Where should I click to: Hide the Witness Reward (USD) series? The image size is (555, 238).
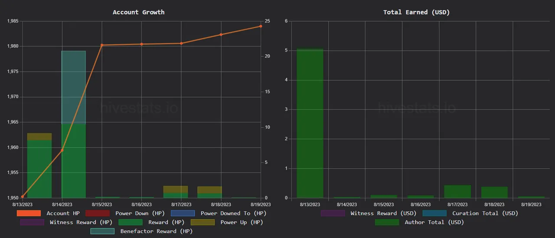pos(333,213)
